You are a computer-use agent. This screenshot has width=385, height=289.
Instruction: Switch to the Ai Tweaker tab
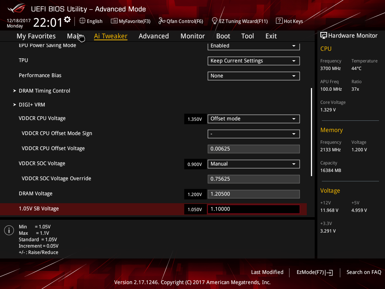[111, 36]
